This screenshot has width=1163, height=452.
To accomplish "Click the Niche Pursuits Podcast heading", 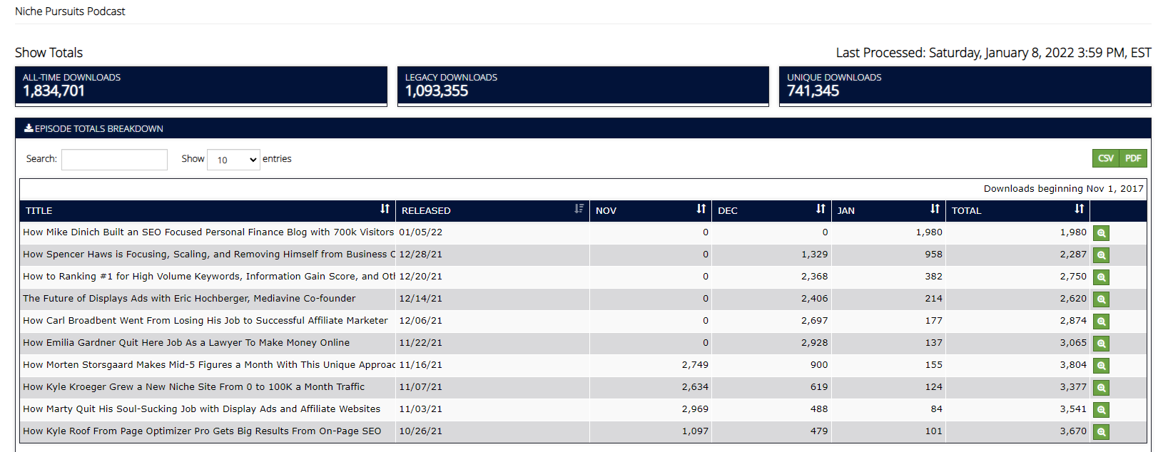I will click(70, 11).
